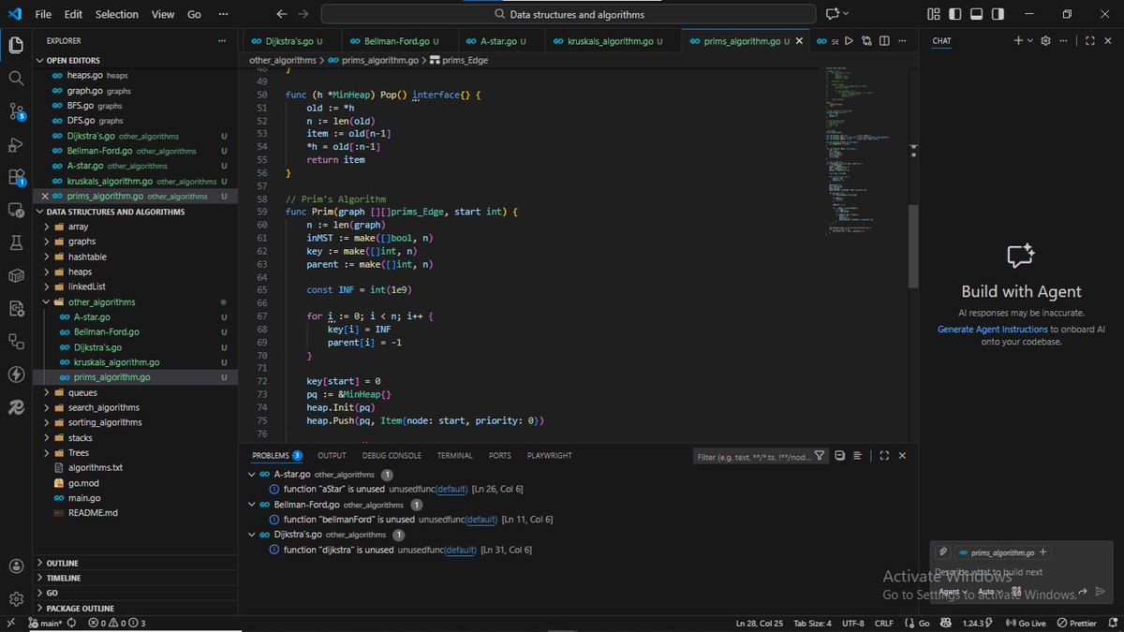Switch to the Terminal panel tab
Screen dimensions: 1124x632
[454, 456]
